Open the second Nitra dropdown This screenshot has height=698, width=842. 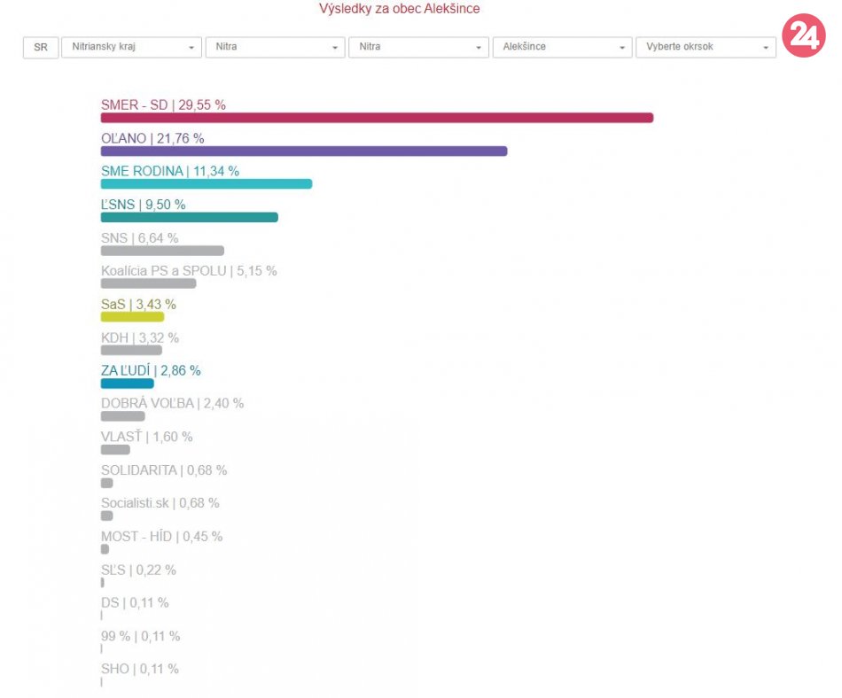(419, 47)
